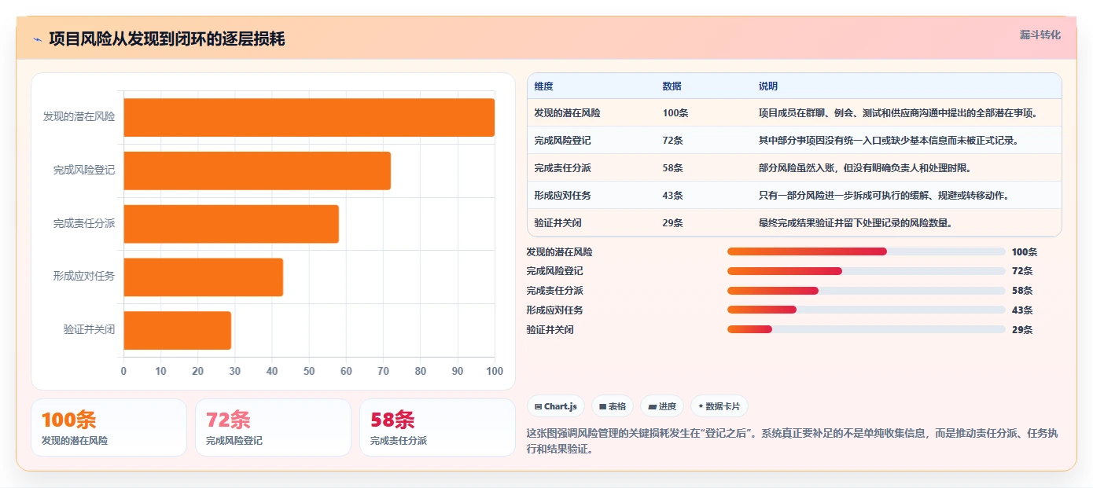Click the 完成责任分派 progress bar

click(867, 291)
